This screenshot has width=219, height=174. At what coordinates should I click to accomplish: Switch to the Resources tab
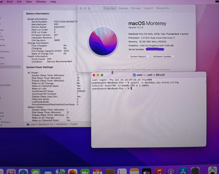pyautogui.click(x=162, y=8)
